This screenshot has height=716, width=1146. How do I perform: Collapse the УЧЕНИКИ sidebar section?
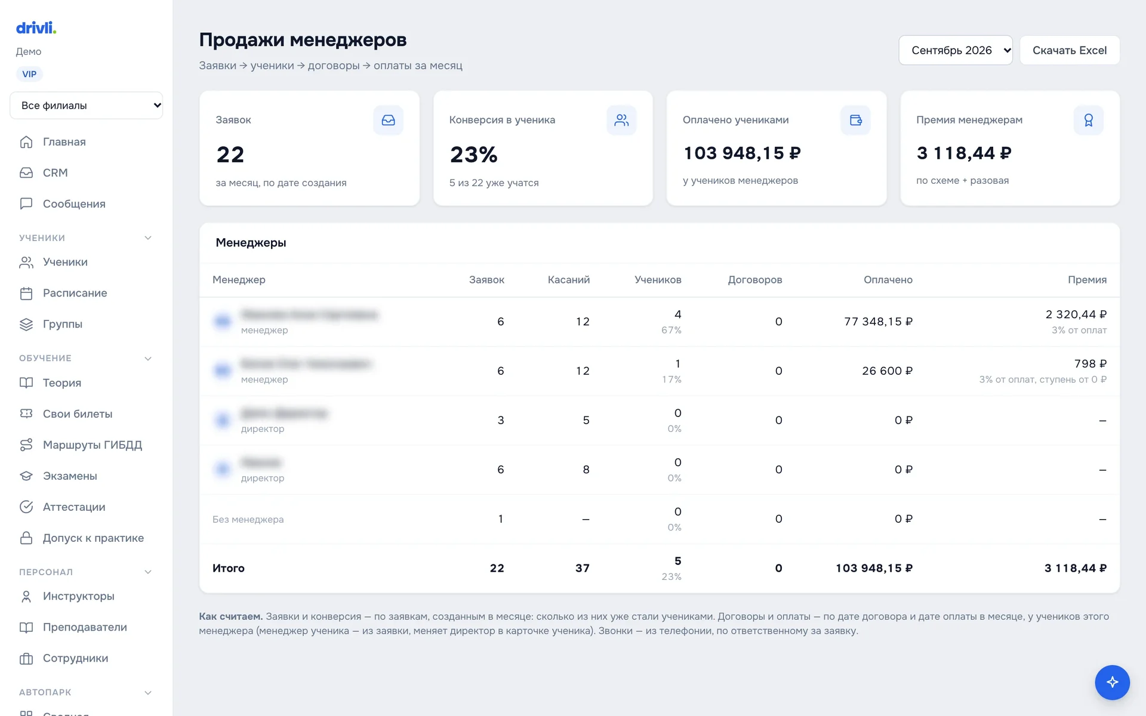pyautogui.click(x=148, y=238)
